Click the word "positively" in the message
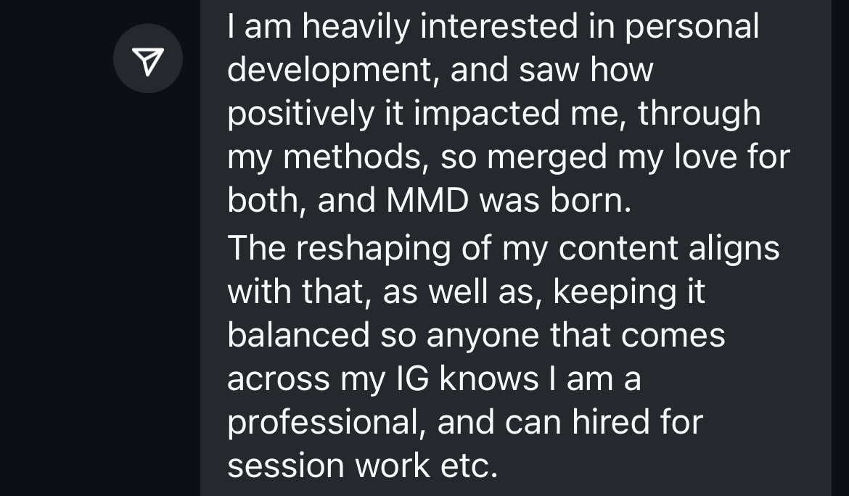 point(301,114)
